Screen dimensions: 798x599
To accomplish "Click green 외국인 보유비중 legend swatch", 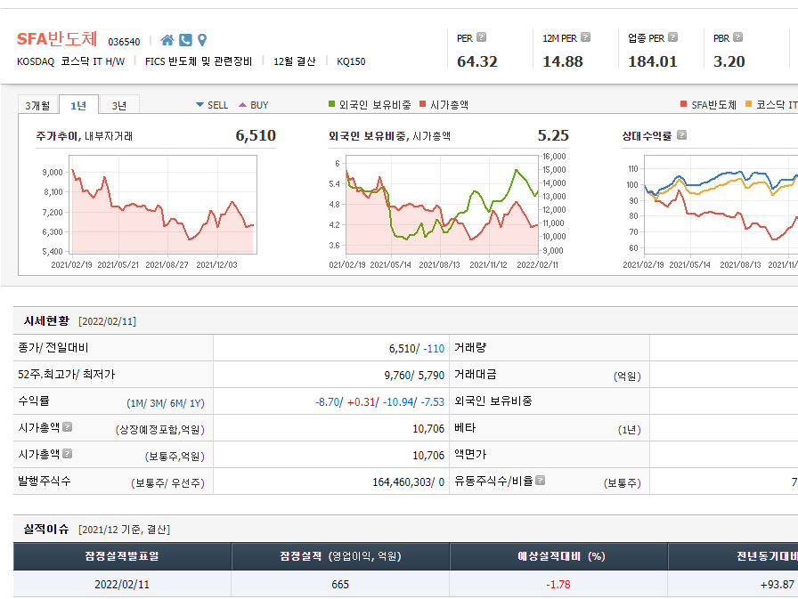I will (x=332, y=104).
